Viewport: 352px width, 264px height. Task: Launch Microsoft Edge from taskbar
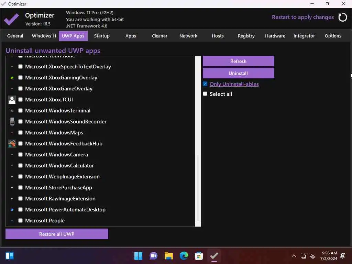[x=184, y=256]
